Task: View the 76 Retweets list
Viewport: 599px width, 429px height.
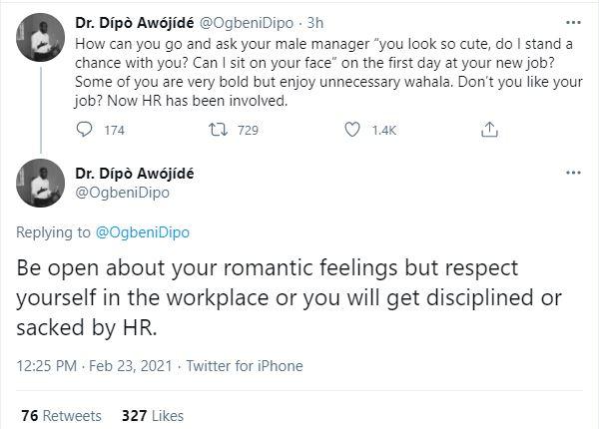Action: [x=60, y=414]
